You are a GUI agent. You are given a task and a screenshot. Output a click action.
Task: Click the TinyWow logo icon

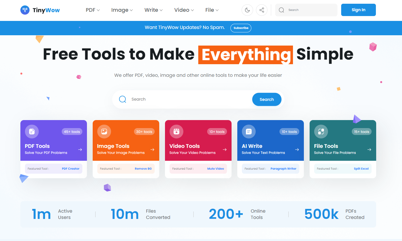[25, 10]
